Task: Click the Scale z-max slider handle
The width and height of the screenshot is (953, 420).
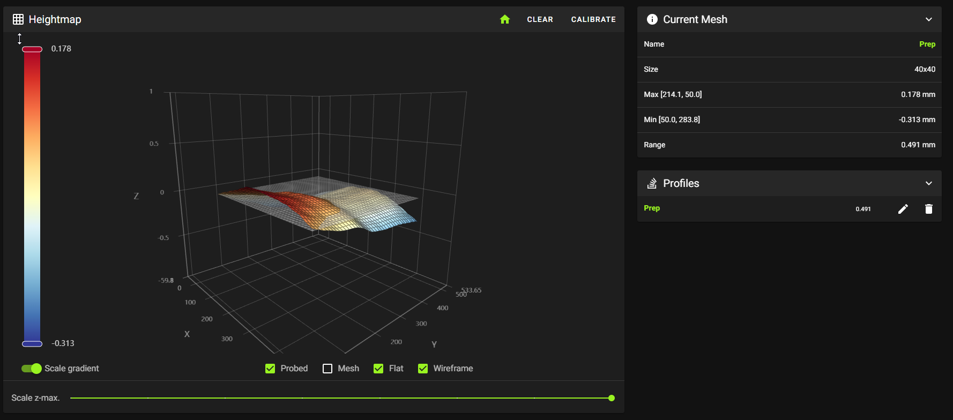Action: [612, 398]
